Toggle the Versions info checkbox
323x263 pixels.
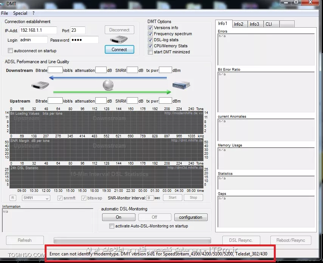pyautogui.click(x=151, y=28)
